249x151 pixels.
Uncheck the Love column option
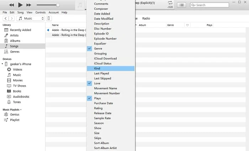coord(97,83)
